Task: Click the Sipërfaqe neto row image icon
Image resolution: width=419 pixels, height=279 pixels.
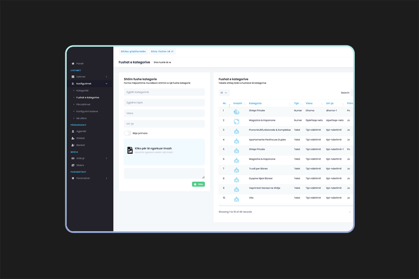Action: tap(236, 121)
